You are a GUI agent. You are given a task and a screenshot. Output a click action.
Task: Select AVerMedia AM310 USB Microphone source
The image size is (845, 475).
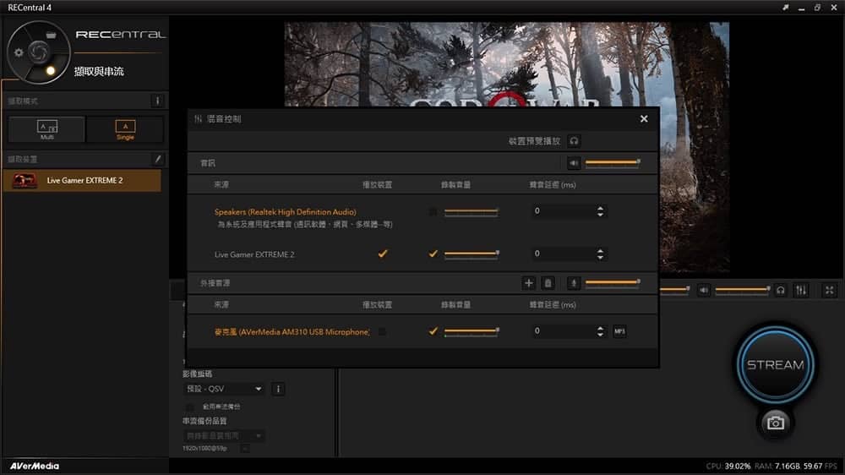pos(292,332)
